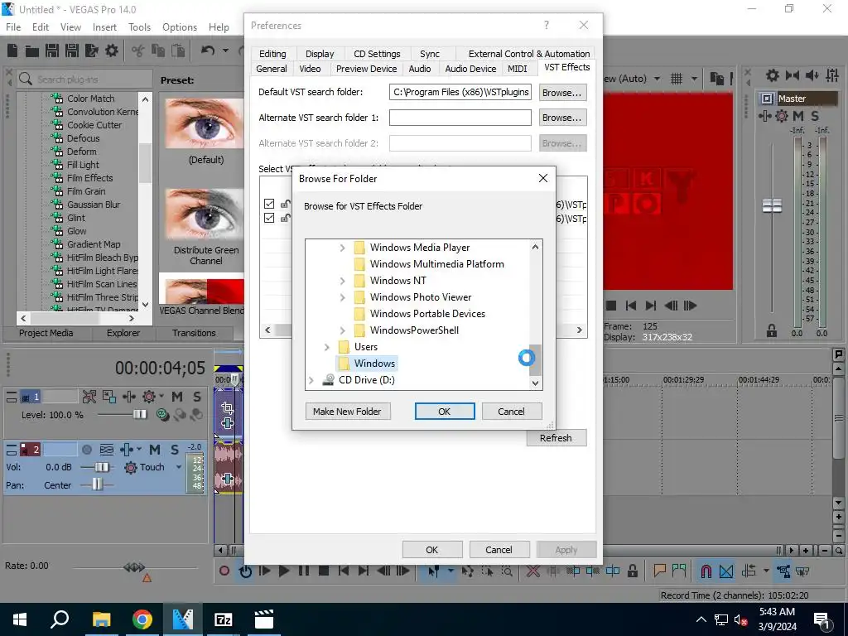Expand the Windows Media Player folder
848x636 pixels.
coord(342,248)
